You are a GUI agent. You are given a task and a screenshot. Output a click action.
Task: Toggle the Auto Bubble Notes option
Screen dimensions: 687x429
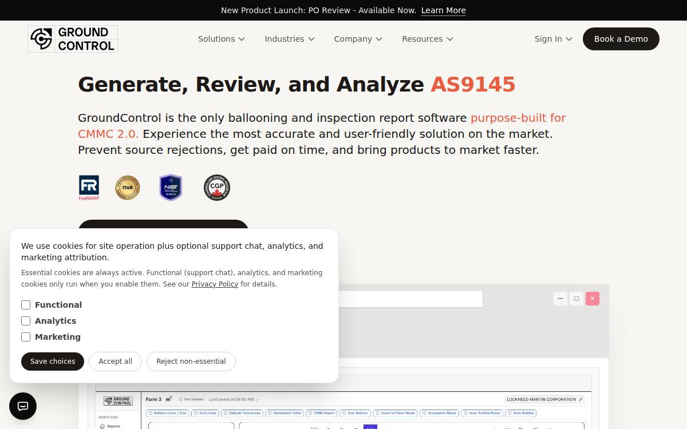[482, 413]
